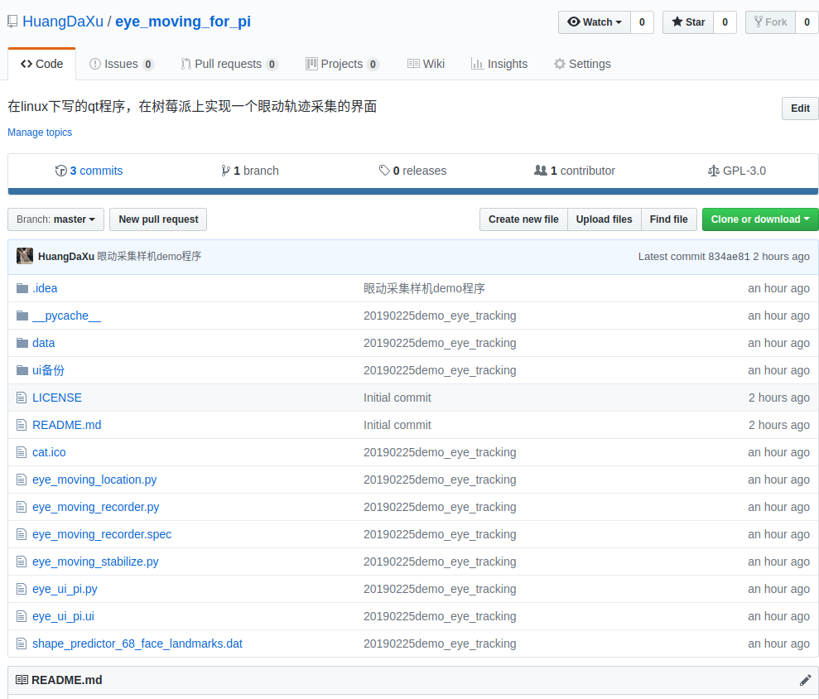Screen dimensions: 819x699
Task: Click the blue language breakdown bar
Action: (412, 191)
